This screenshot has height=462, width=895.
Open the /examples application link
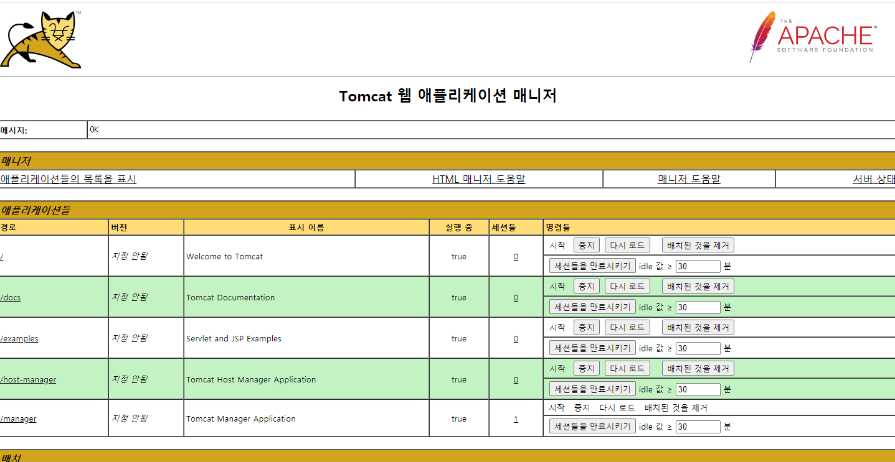pos(19,338)
